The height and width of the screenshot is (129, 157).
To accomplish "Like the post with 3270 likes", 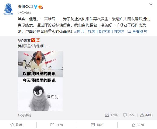I will (138, 125).
